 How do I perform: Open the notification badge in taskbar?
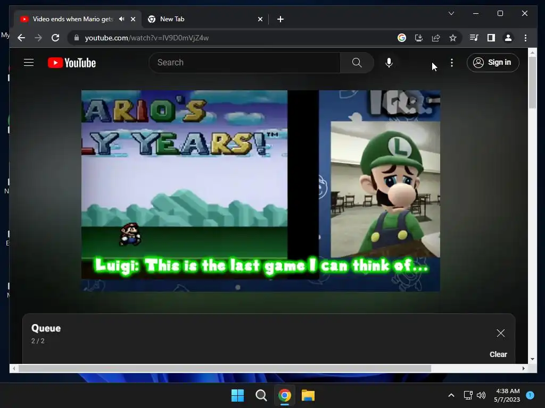[x=530, y=395]
